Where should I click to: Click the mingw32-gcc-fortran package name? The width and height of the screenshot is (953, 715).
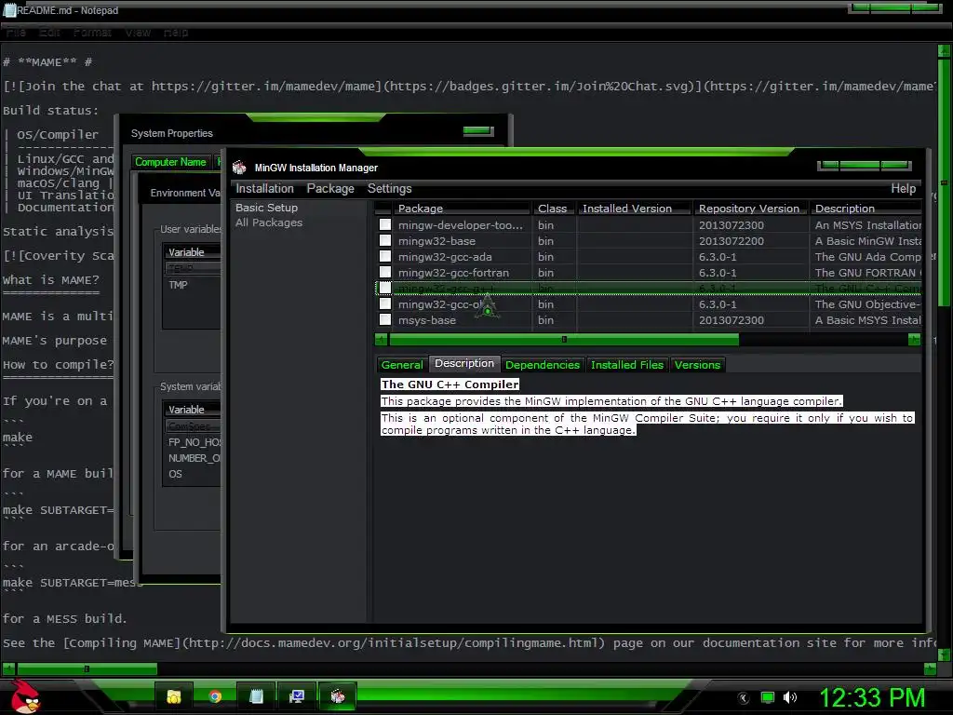(453, 273)
